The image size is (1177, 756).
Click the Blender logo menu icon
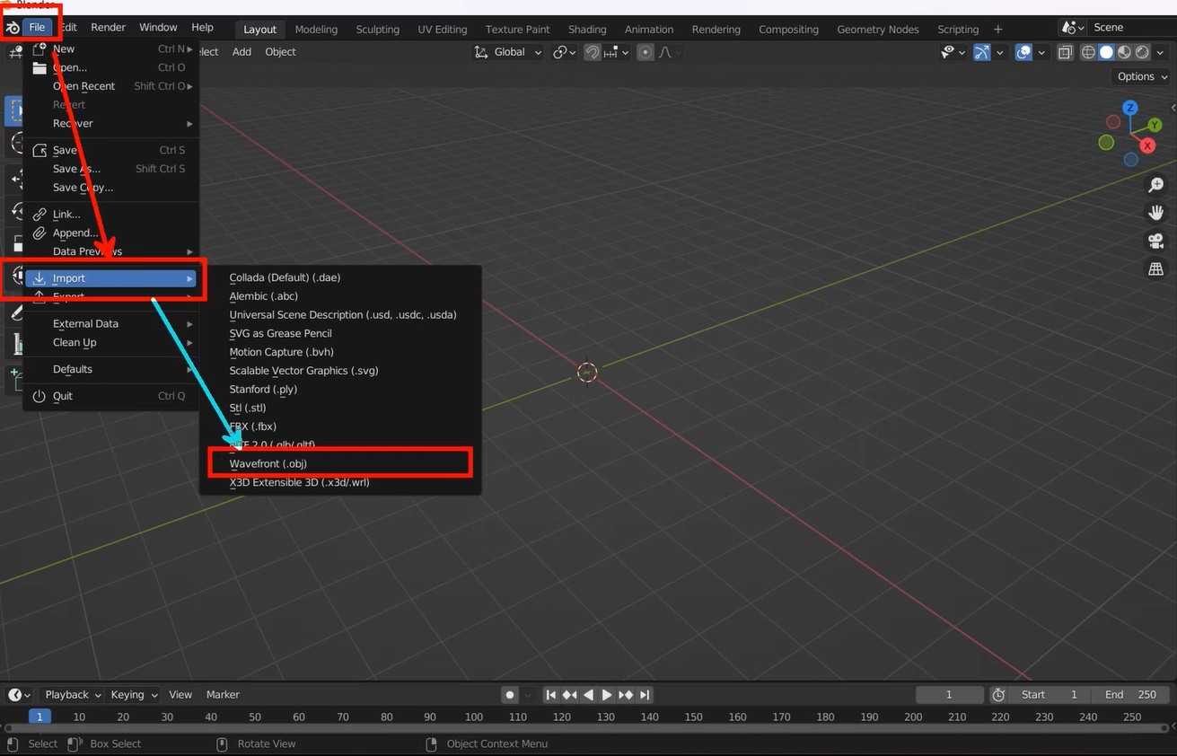(13, 28)
